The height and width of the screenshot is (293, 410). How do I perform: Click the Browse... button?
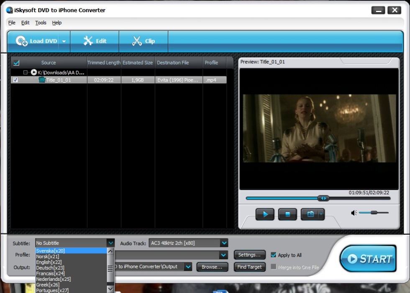212,267
